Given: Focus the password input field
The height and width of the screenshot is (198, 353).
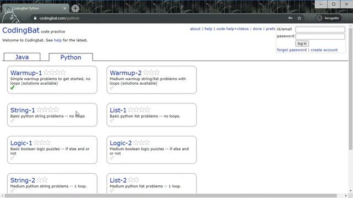Looking at the screenshot, I should click(320, 36).
